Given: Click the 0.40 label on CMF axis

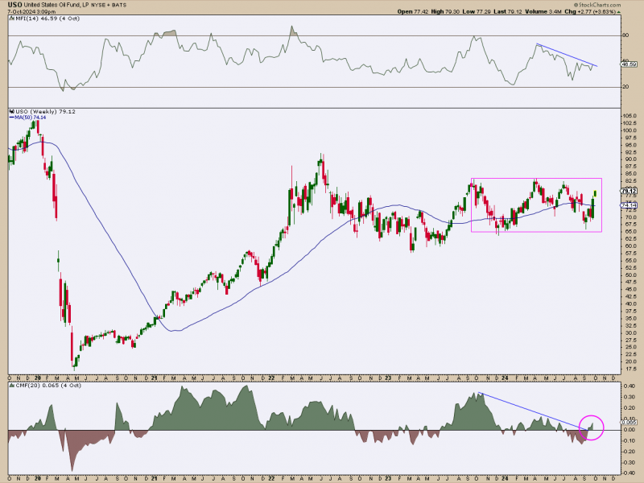Looking at the screenshot, I should (x=630, y=386).
